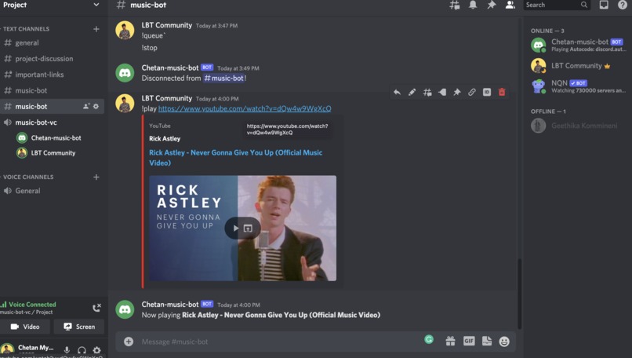Show pinned messages in header
The width and height of the screenshot is (632, 358).
pyautogui.click(x=492, y=5)
